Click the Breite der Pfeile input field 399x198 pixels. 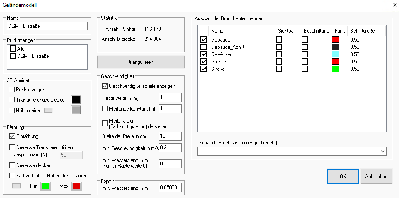pos(170,136)
